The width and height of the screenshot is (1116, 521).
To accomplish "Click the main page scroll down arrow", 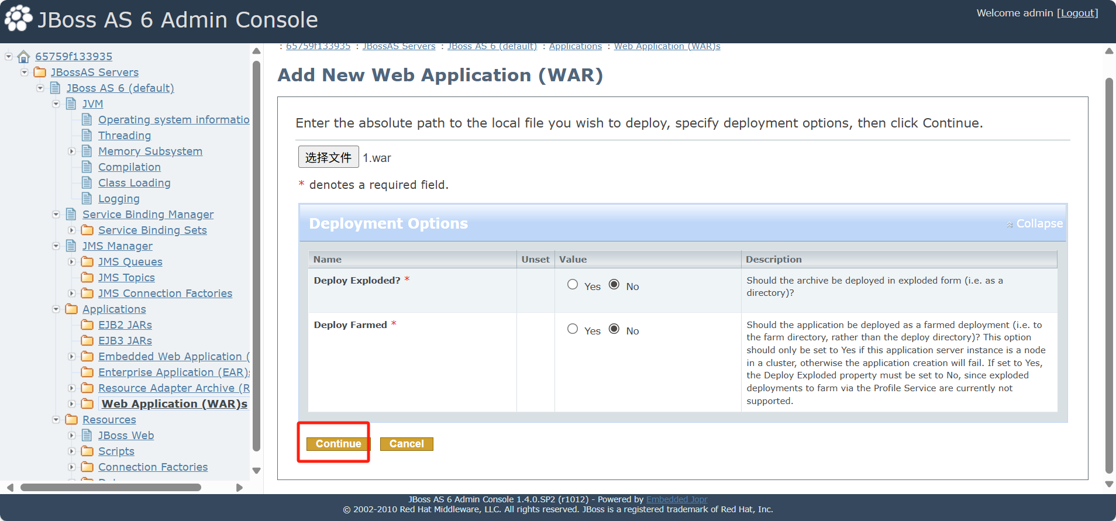I will [1109, 484].
